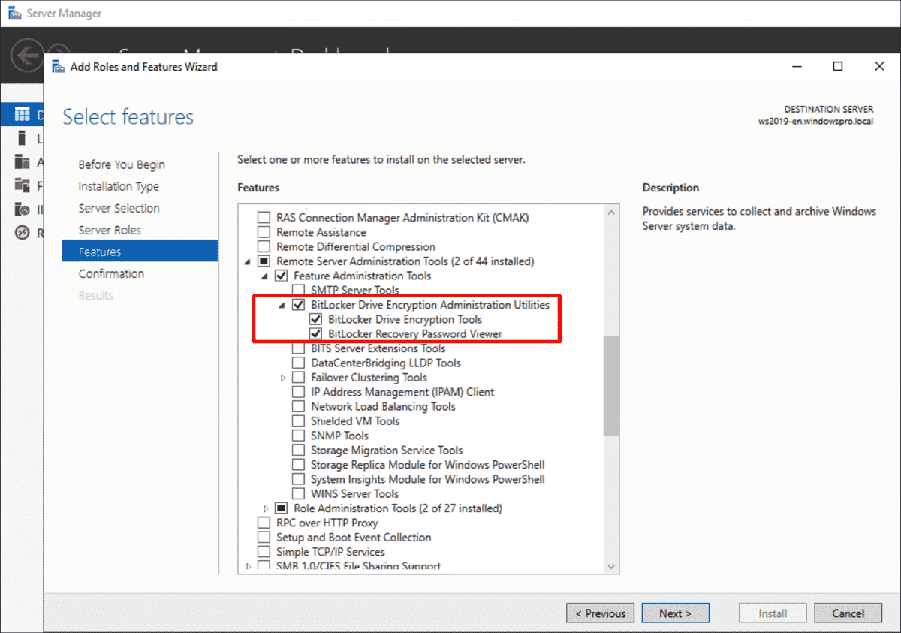
Task: Click the Server Manager icon in the title bar
Action: [14, 12]
